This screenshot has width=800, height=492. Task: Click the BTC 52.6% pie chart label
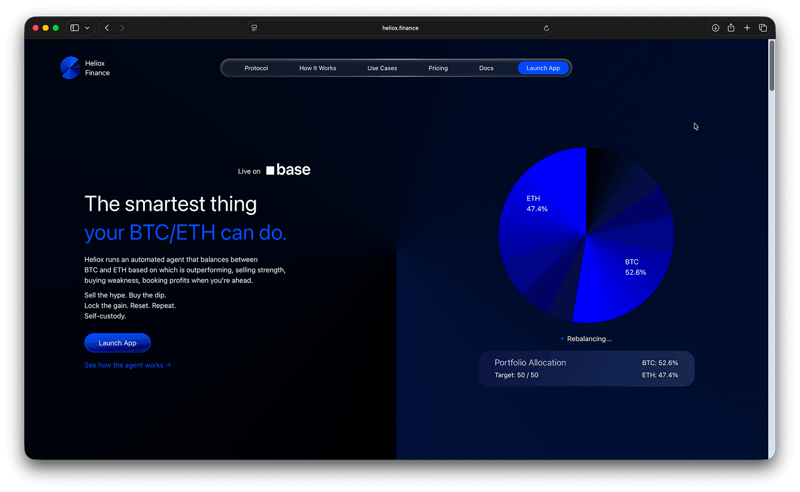635,267
